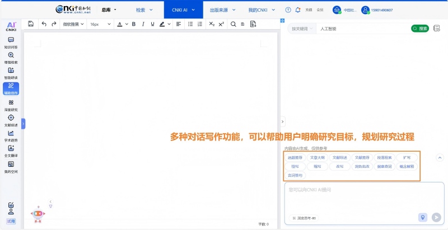Open the 按关键词 search type dropdown
448x230 pixels.
coord(302,28)
